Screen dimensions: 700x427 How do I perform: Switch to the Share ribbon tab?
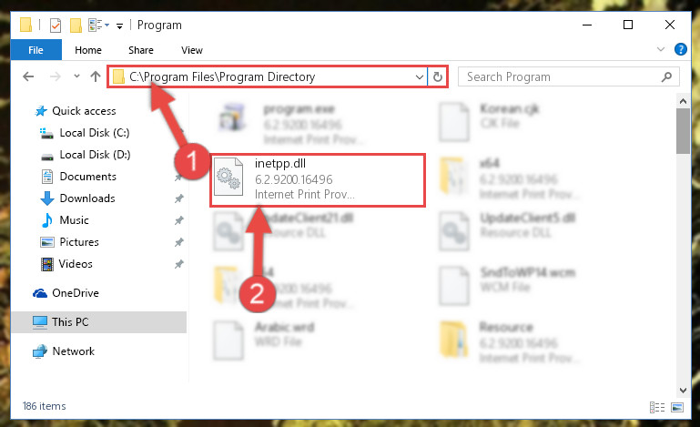[x=140, y=50]
